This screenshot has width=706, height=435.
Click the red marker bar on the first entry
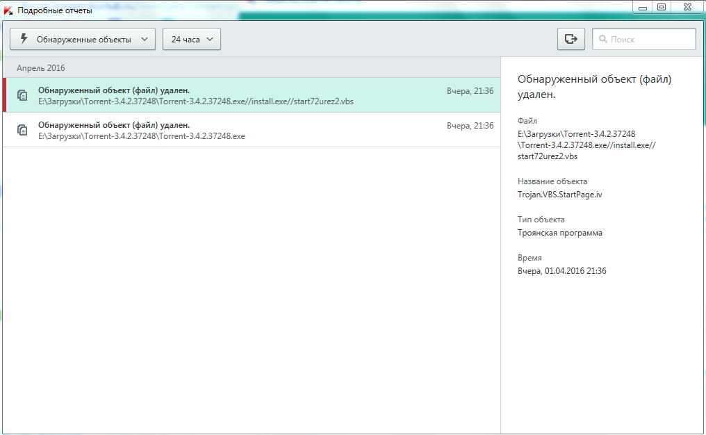point(4,95)
